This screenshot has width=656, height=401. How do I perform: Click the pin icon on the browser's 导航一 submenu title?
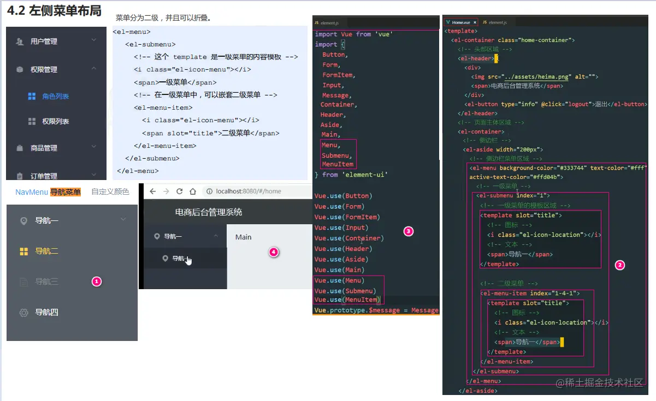(x=157, y=236)
